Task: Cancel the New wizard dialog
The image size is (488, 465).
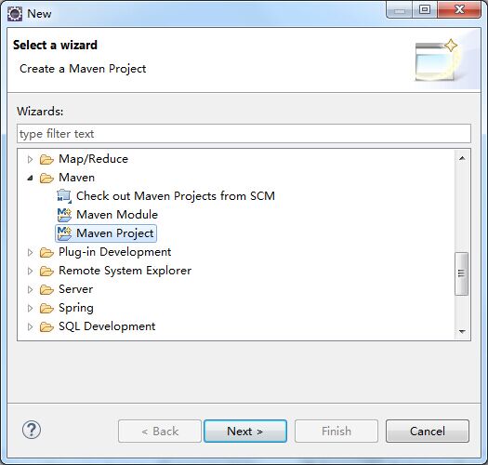Action: [x=428, y=431]
